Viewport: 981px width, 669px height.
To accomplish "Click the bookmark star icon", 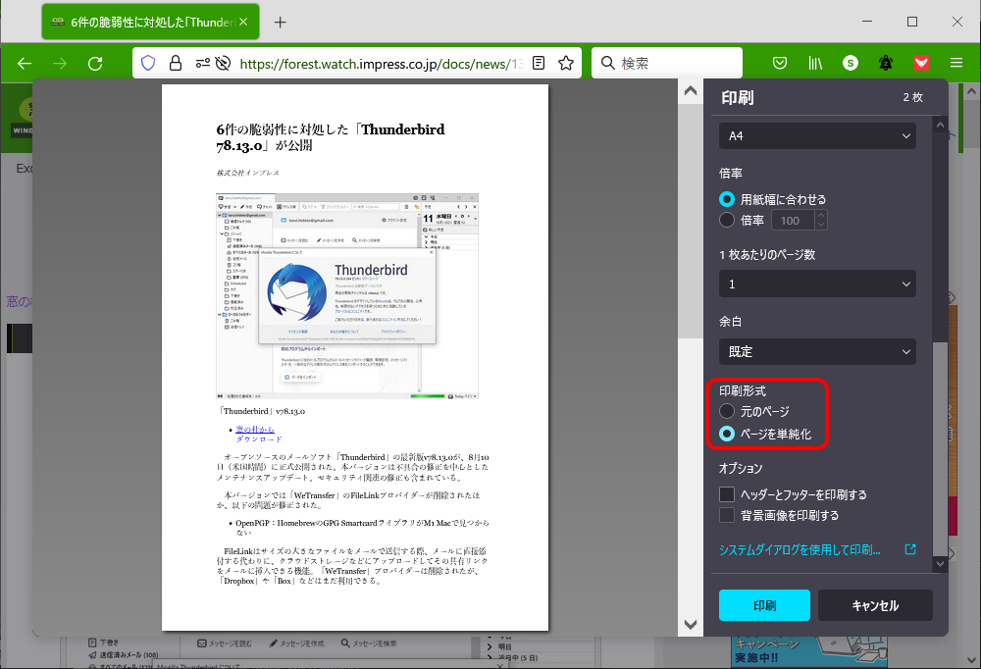I will (566, 62).
